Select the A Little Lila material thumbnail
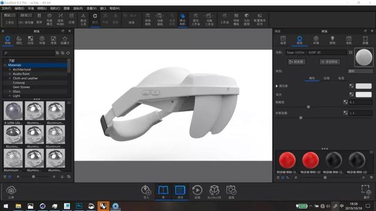This screenshot has width=376, height=211. point(13,111)
